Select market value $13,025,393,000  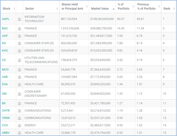click(101, 50)
